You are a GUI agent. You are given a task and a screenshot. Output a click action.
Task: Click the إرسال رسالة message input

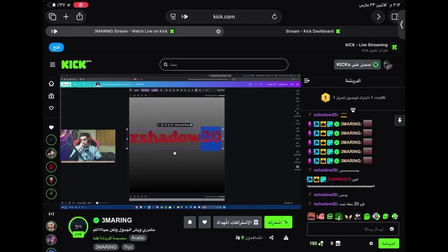click(353, 229)
